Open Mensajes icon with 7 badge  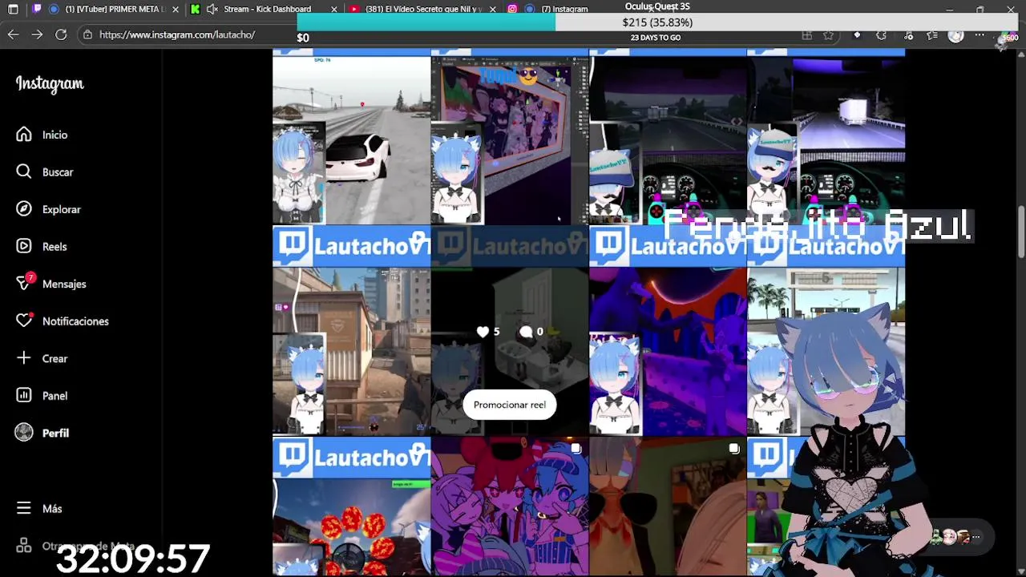point(24,284)
